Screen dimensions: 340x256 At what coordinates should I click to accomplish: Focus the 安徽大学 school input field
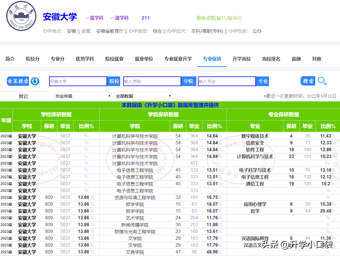[x=78, y=81]
